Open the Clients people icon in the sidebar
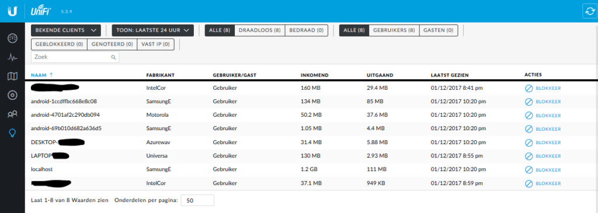This screenshot has height=213, width=598. pos(12,114)
